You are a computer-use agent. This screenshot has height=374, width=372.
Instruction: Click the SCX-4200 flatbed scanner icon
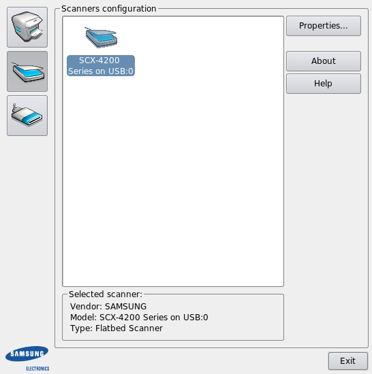pos(101,37)
